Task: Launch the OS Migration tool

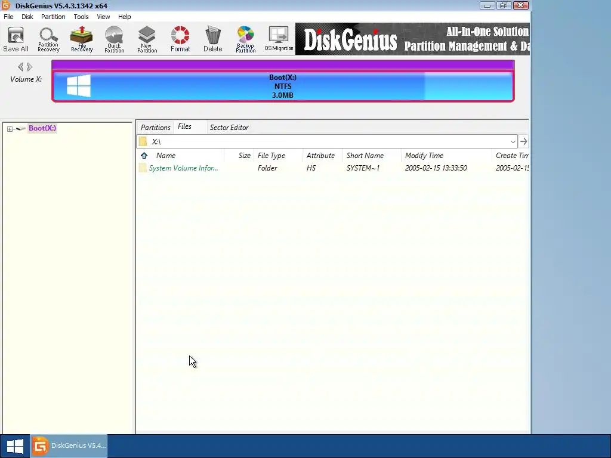Action: point(279,39)
